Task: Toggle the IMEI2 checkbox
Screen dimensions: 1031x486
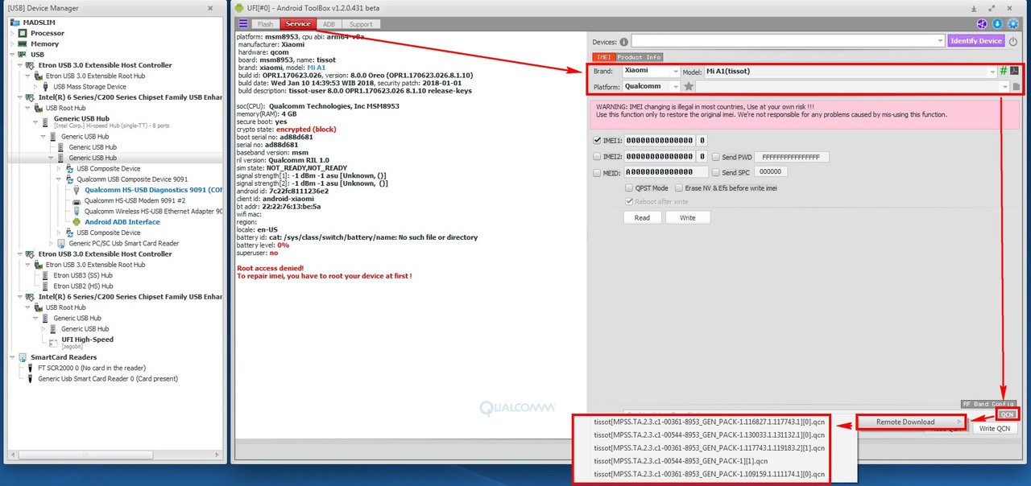Action: (597, 156)
